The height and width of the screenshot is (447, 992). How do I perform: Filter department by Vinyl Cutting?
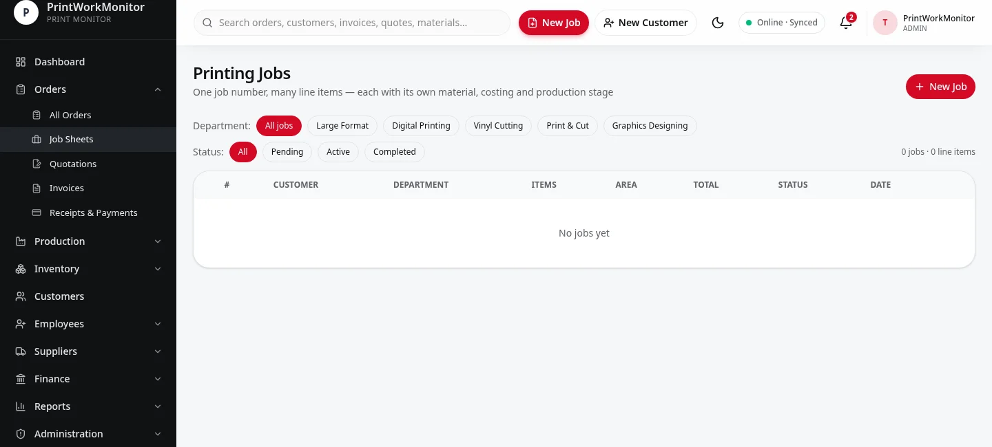(x=498, y=126)
